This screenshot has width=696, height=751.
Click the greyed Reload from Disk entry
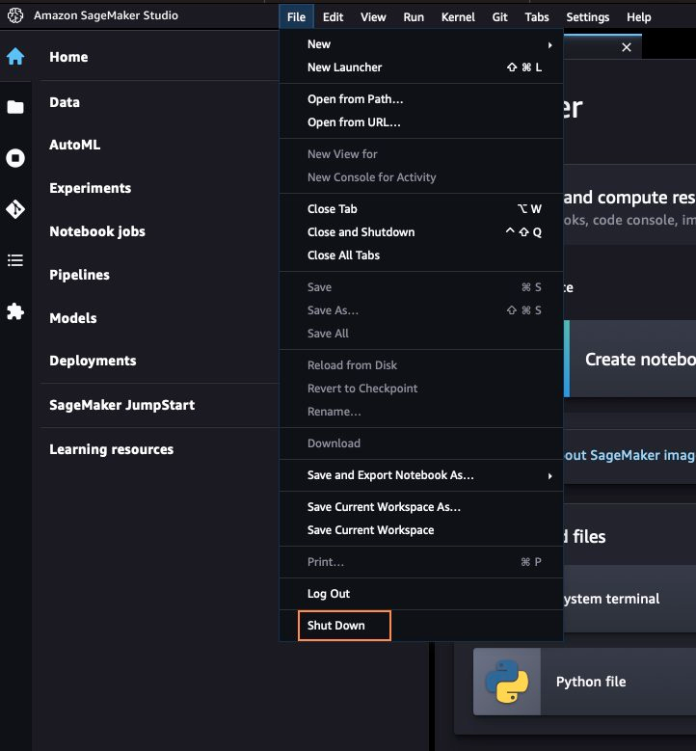coord(421,365)
